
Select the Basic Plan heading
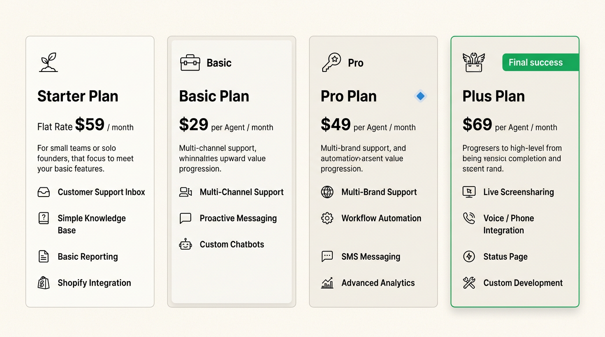pos(214,96)
